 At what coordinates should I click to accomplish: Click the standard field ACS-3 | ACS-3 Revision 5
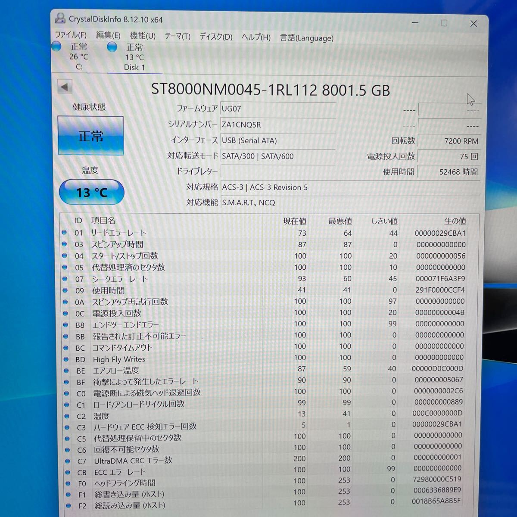[350, 187]
